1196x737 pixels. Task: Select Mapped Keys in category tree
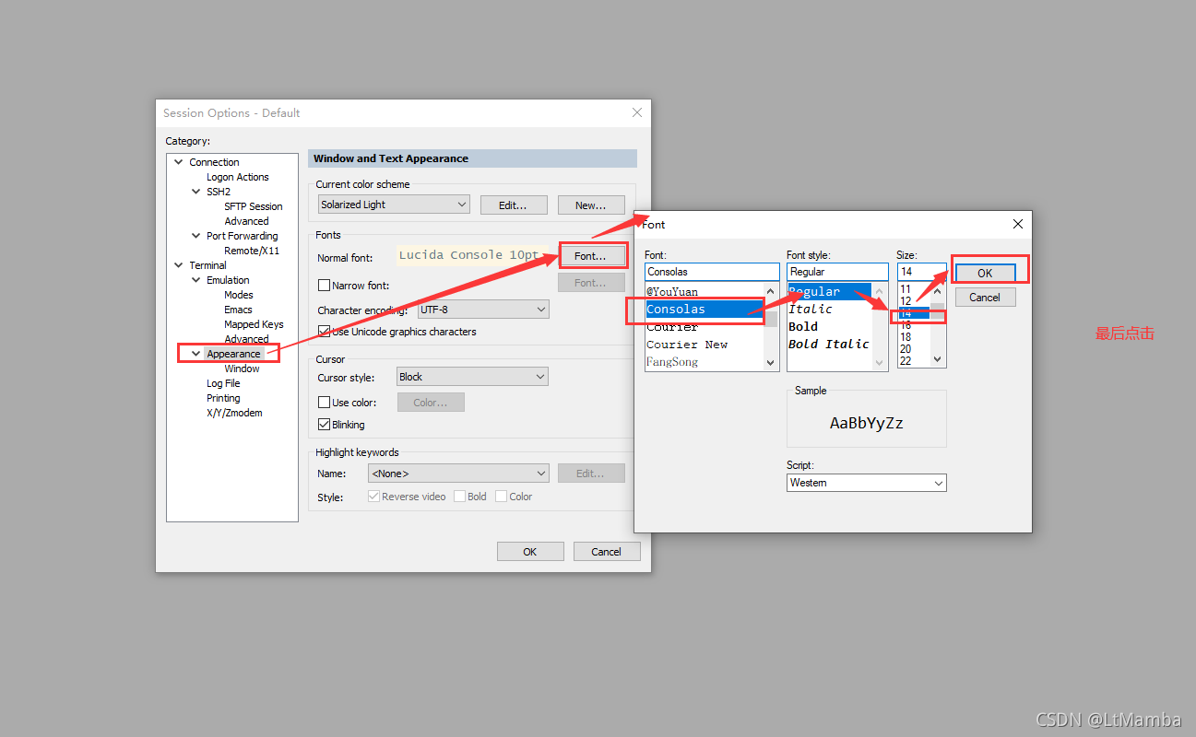click(254, 324)
